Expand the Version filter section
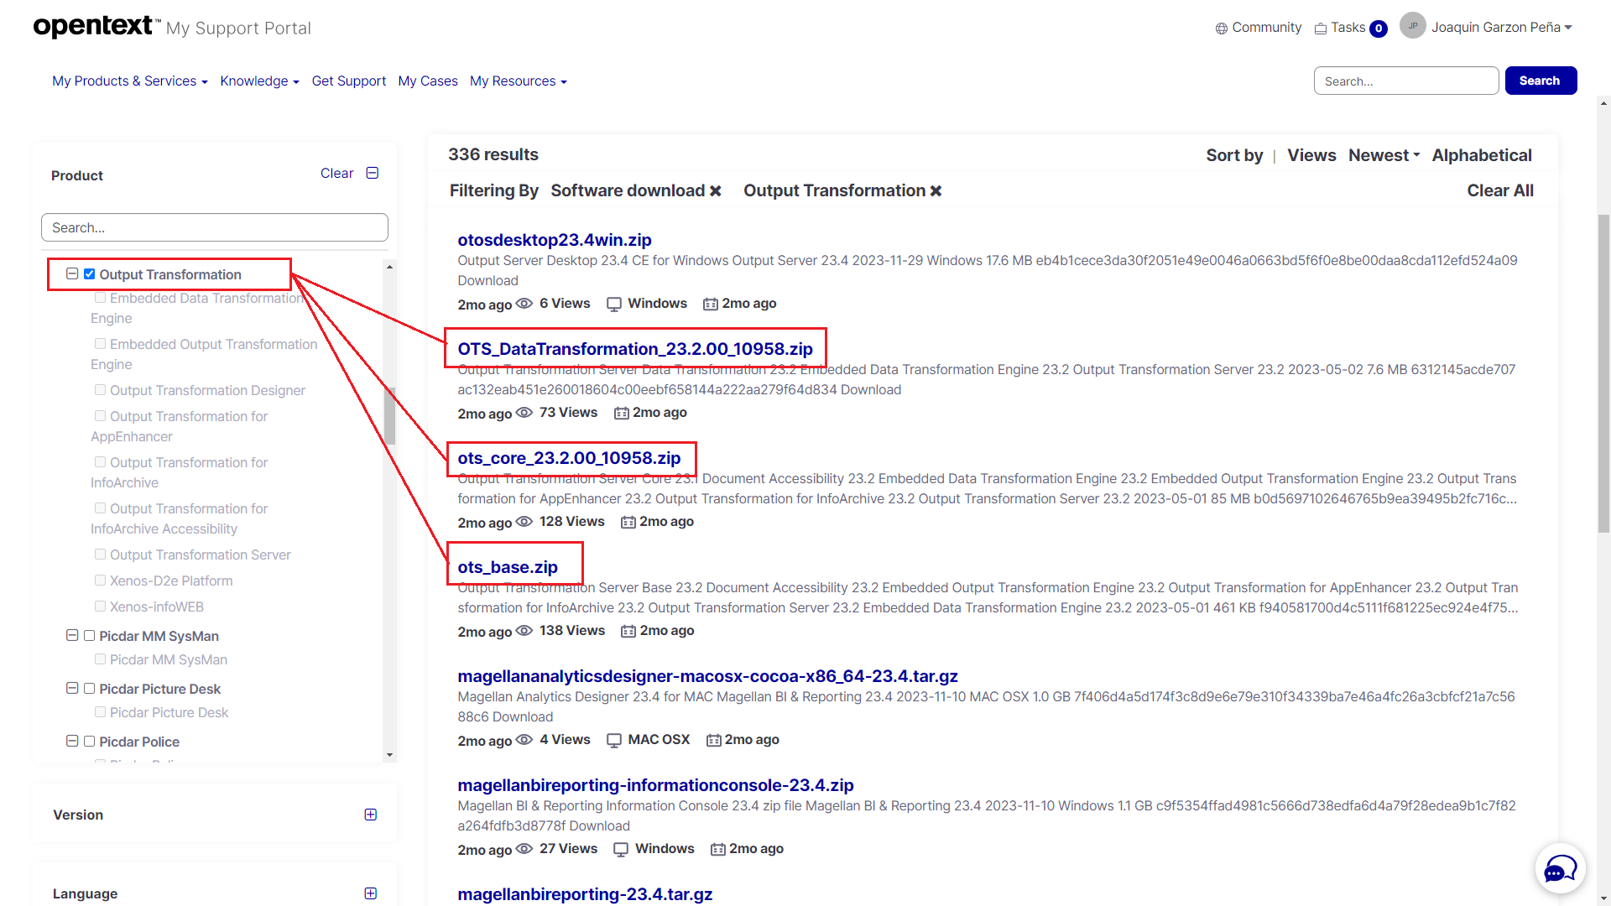Screen dimensions: 1611x906 click(x=370, y=815)
